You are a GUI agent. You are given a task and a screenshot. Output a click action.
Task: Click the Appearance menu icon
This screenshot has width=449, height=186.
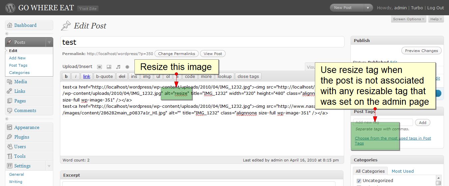pos(10,127)
